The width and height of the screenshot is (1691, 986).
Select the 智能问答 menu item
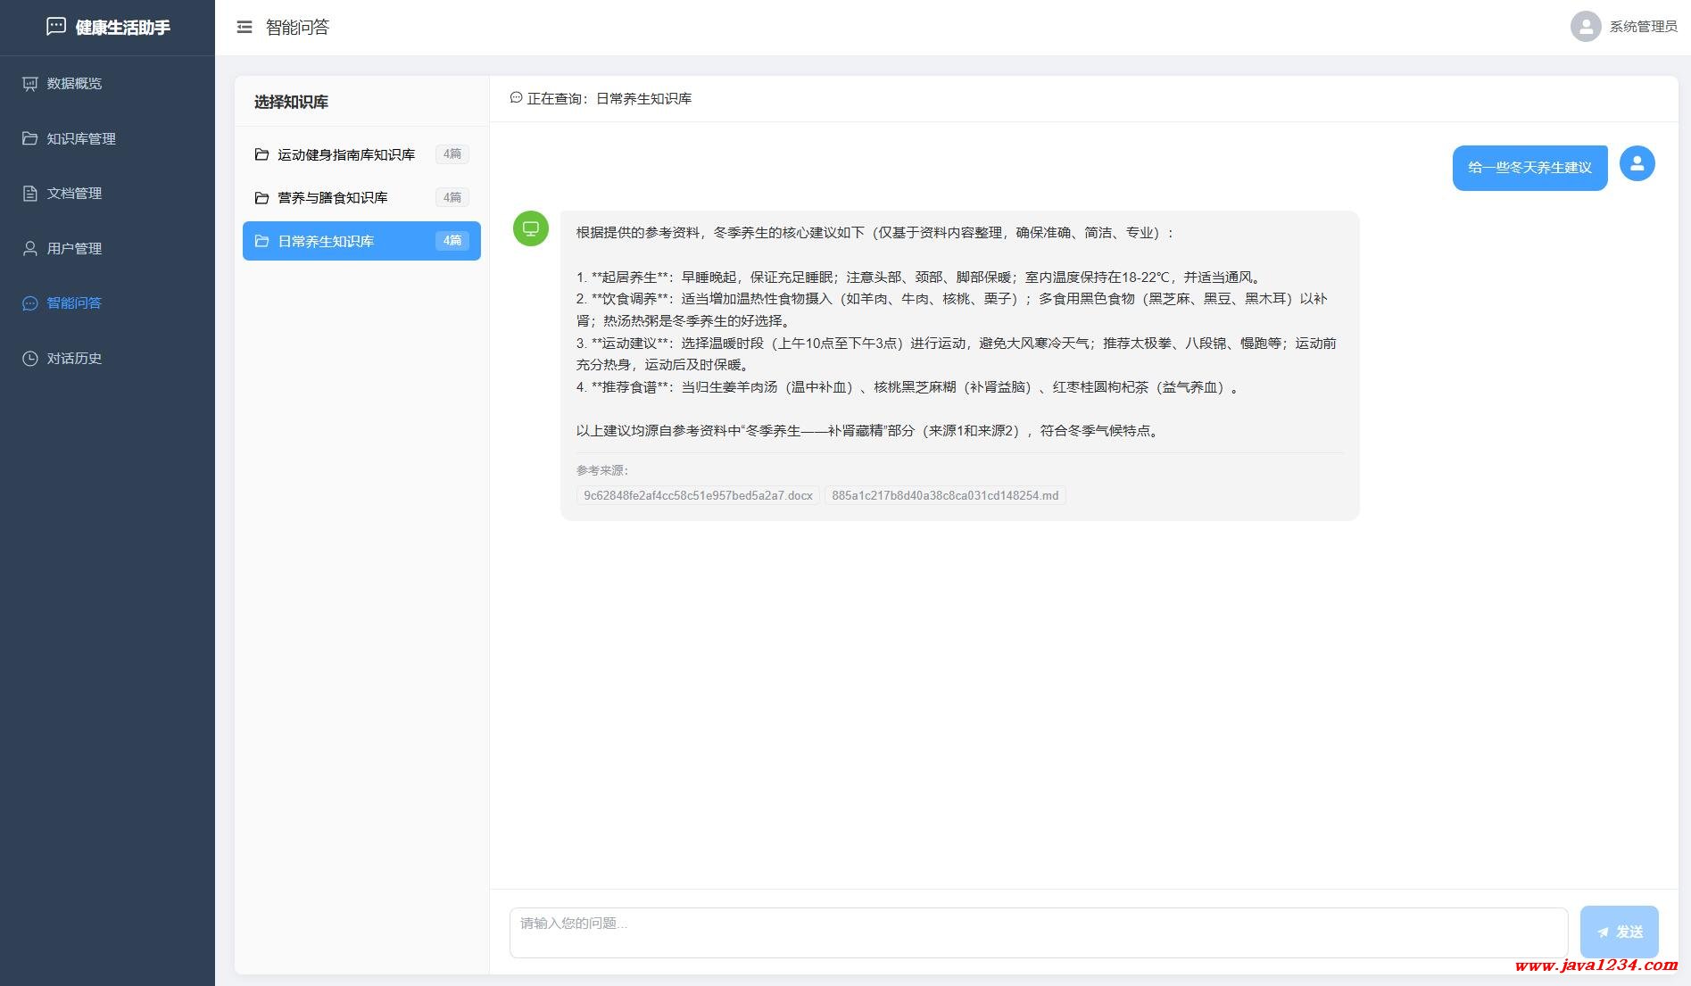click(74, 303)
